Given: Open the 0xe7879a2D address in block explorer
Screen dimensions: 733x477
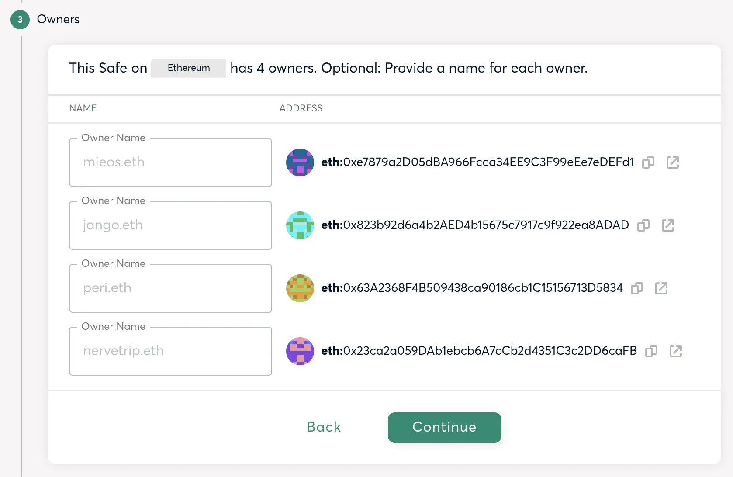Looking at the screenshot, I should click(x=672, y=162).
